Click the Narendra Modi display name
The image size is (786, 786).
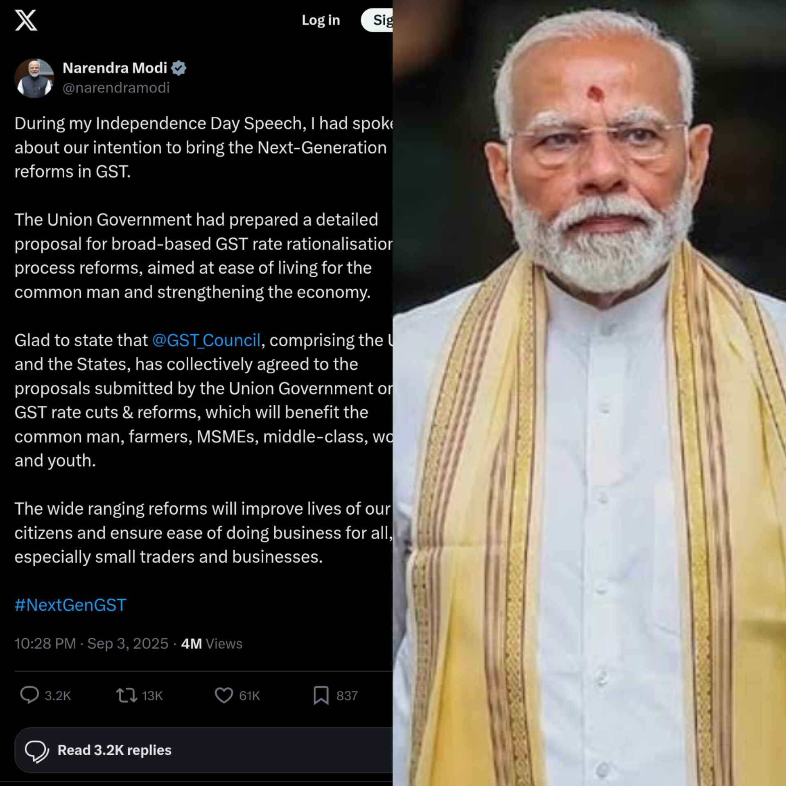coord(115,68)
